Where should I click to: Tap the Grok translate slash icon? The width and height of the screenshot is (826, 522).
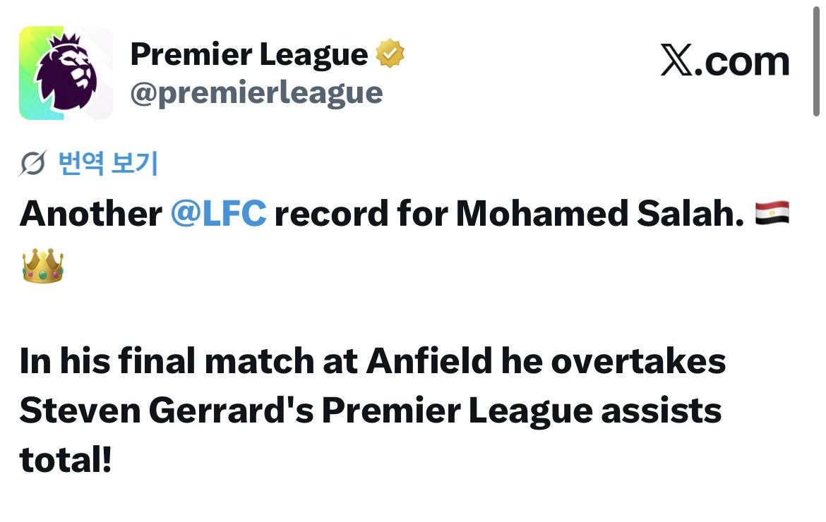point(32,163)
